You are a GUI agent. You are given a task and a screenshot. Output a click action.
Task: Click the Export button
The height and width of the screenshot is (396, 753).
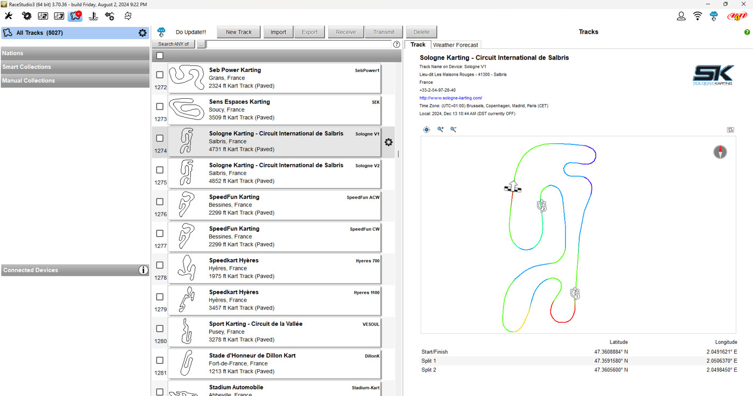pyautogui.click(x=309, y=32)
